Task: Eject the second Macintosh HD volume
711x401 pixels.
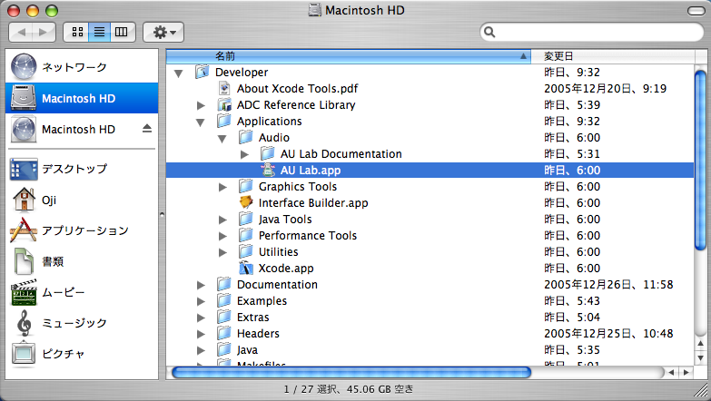Action: pos(147,129)
